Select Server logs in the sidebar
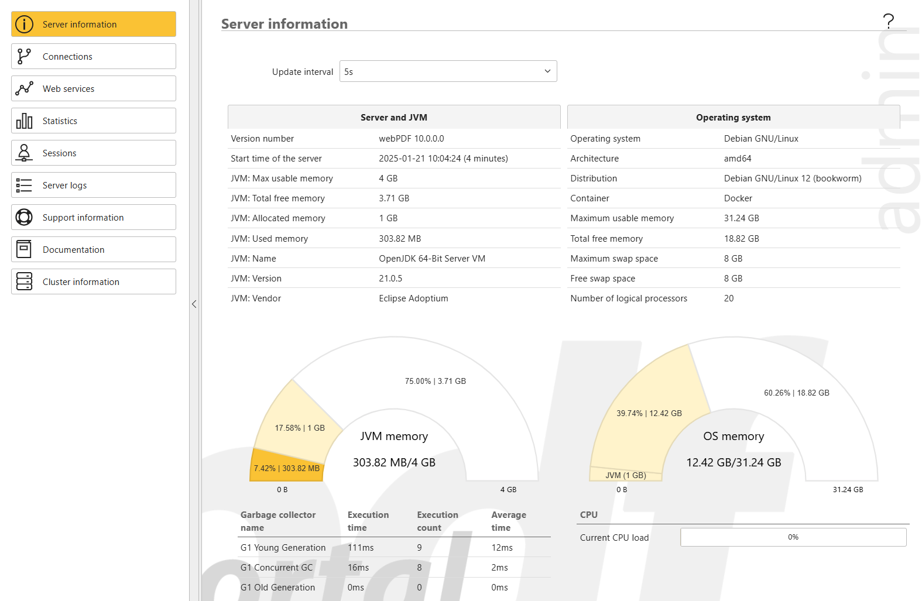This screenshot has height=601, width=922. click(x=94, y=185)
